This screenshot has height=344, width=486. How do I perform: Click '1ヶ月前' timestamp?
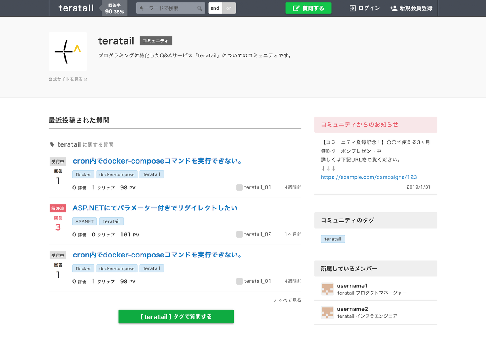293,234
